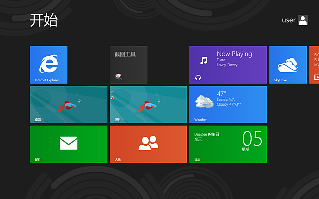Screen dimensions: 319x199
Task: Open the 邮件 mail tile
Action: [x=69, y=144]
